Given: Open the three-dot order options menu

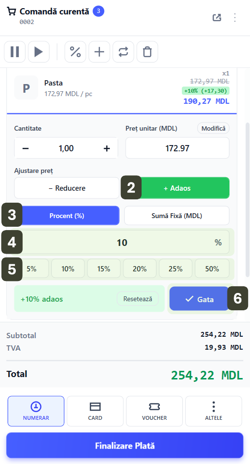Looking at the screenshot, I should point(235,17).
